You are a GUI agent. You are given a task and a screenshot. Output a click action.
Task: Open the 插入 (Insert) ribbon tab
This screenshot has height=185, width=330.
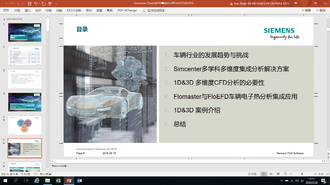pos(27,10)
